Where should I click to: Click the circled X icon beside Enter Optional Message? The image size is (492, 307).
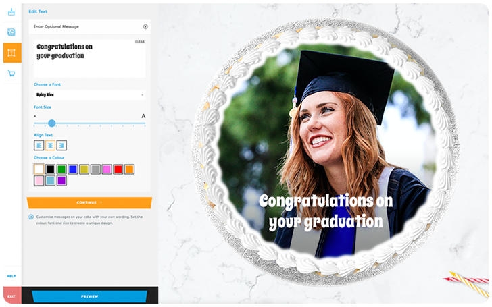click(145, 26)
